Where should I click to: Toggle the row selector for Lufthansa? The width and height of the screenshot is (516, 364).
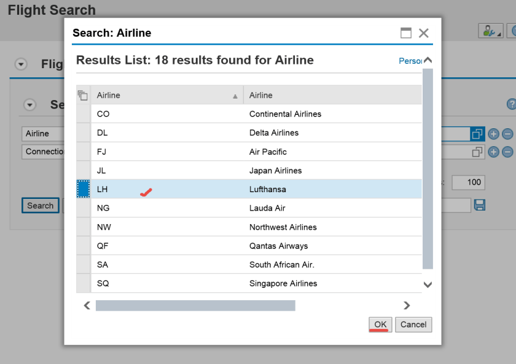(x=83, y=189)
